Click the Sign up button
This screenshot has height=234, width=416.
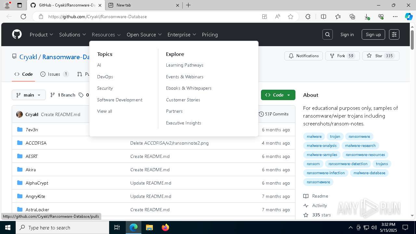[x=373, y=34]
